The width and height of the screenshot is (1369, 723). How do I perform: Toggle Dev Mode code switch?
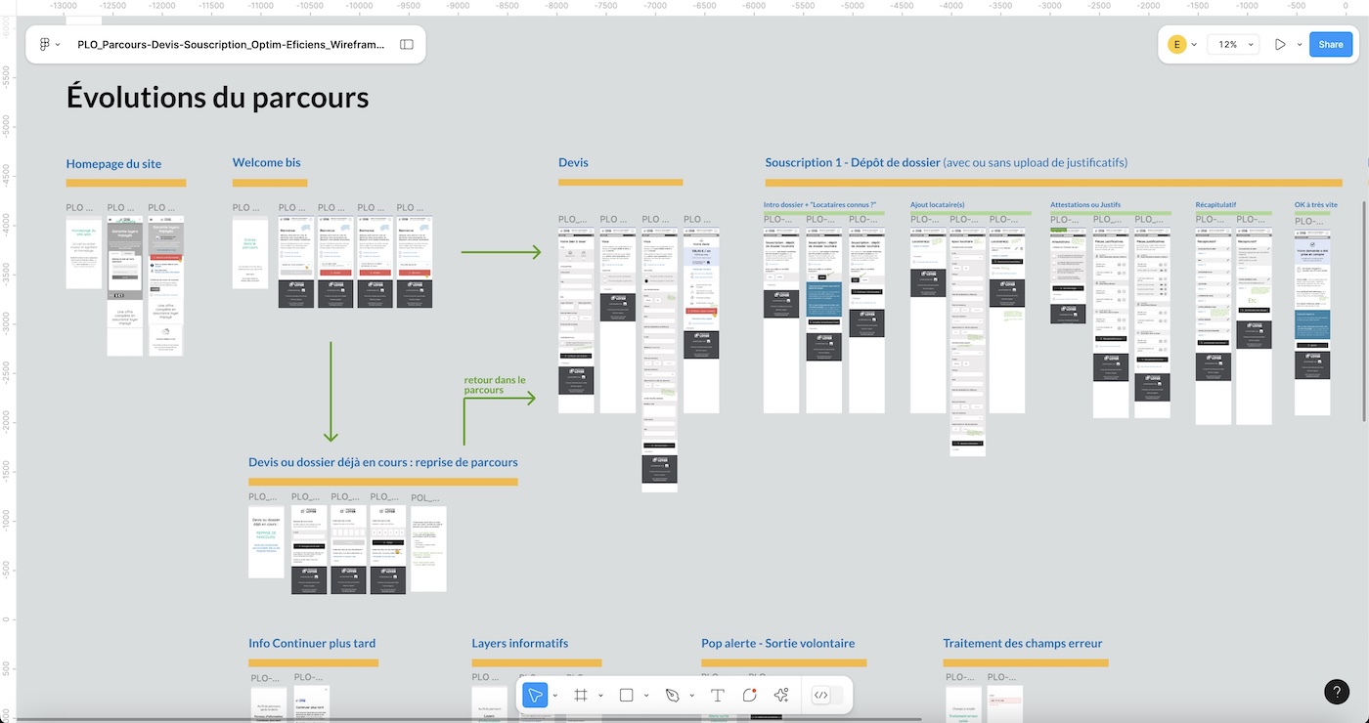tap(821, 696)
